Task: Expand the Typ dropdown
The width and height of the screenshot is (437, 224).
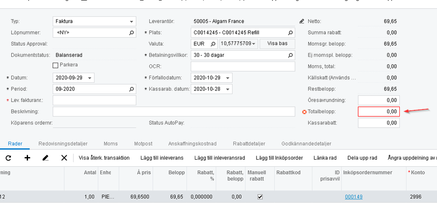Action: coord(131,21)
